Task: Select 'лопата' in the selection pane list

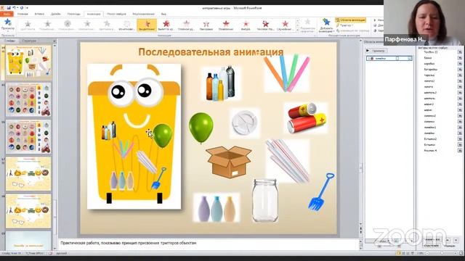Action: point(429,87)
